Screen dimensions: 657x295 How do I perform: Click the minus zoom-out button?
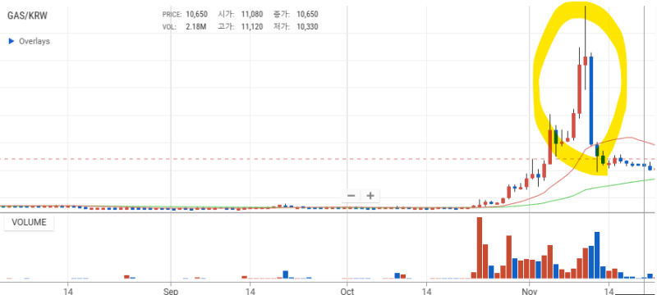pyautogui.click(x=351, y=196)
